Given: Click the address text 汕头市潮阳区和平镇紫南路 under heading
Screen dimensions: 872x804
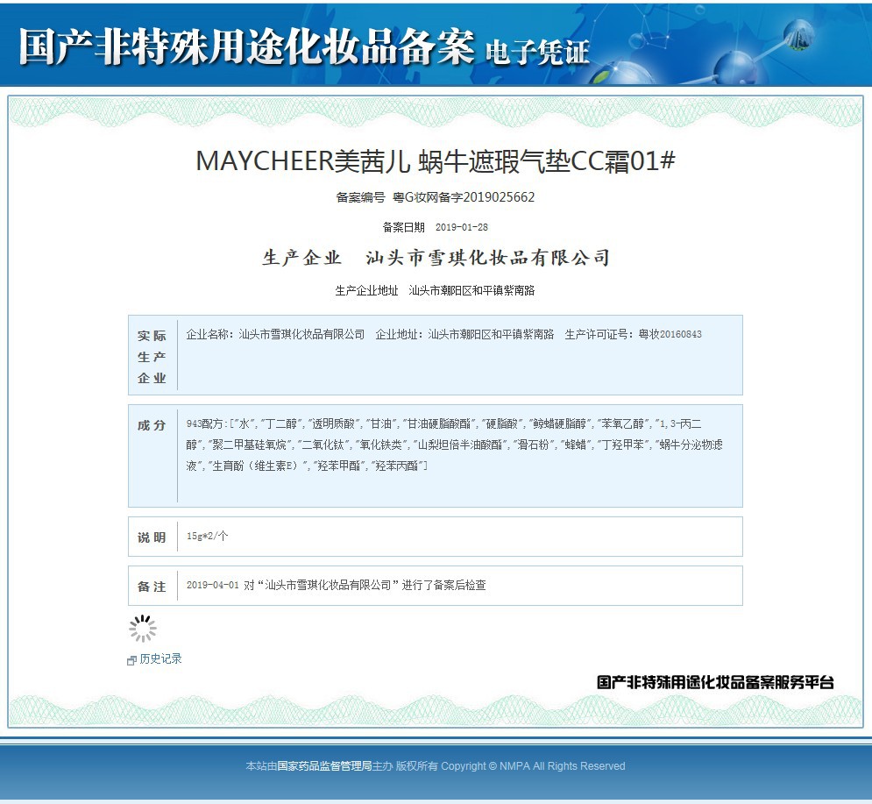Looking at the screenshot, I should pos(471,290).
